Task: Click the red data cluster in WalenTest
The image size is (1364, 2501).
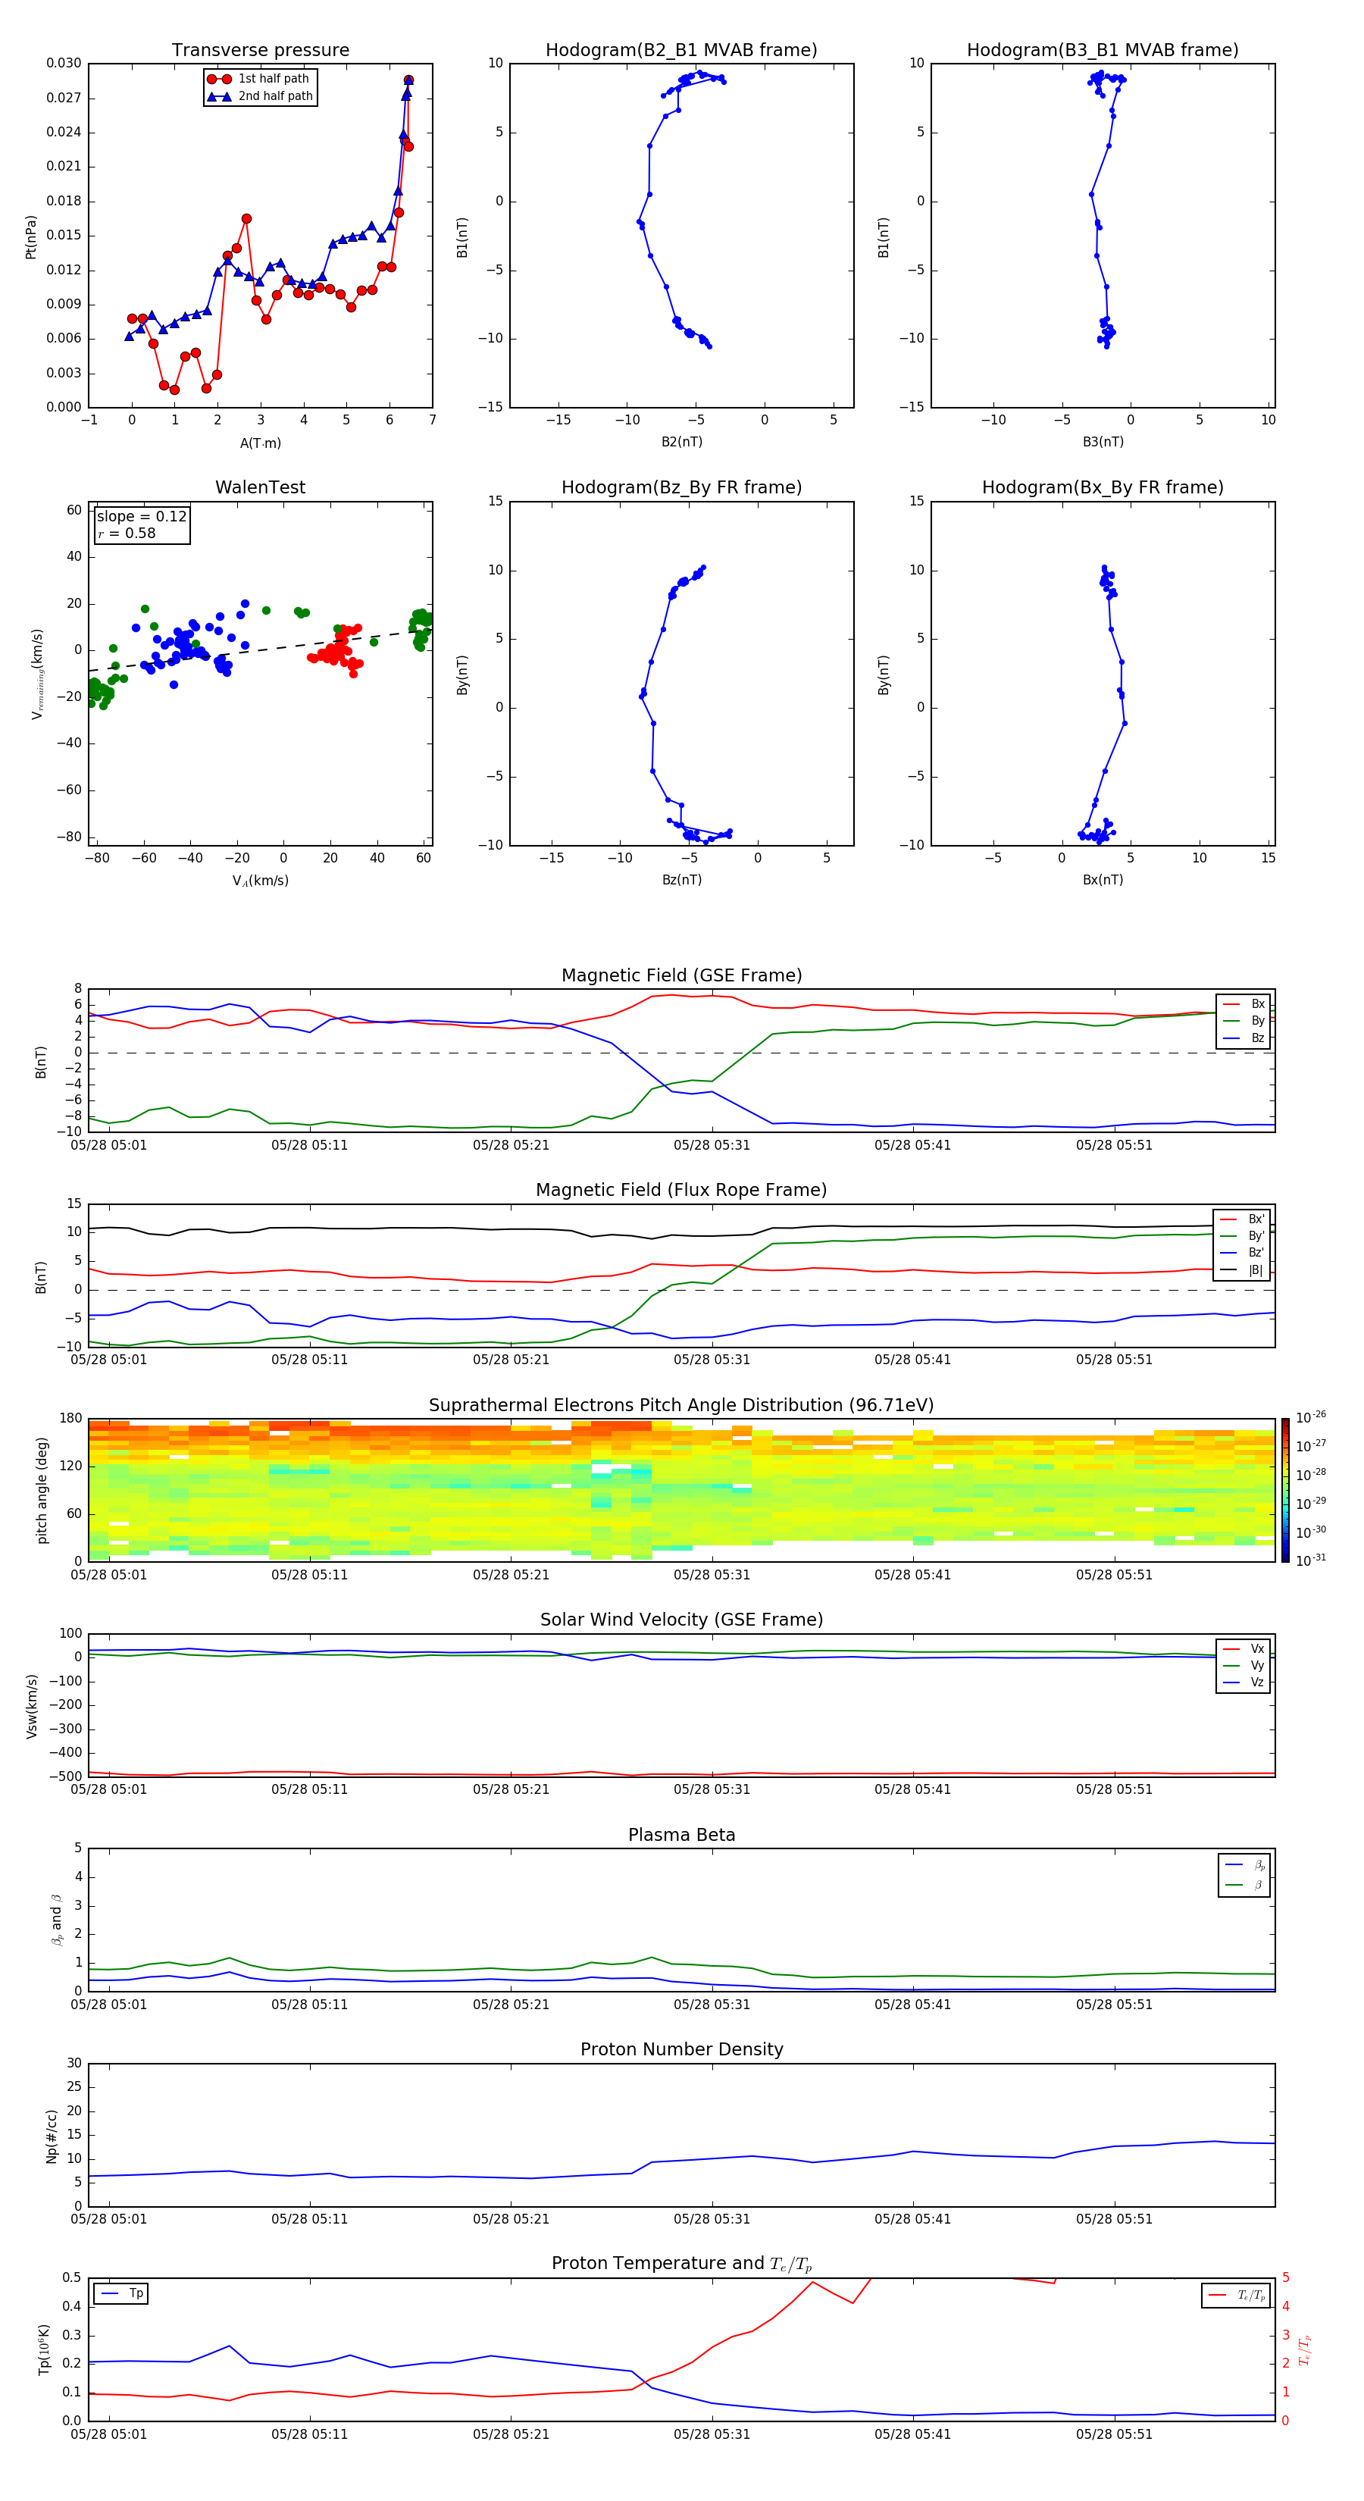Action: (x=336, y=650)
